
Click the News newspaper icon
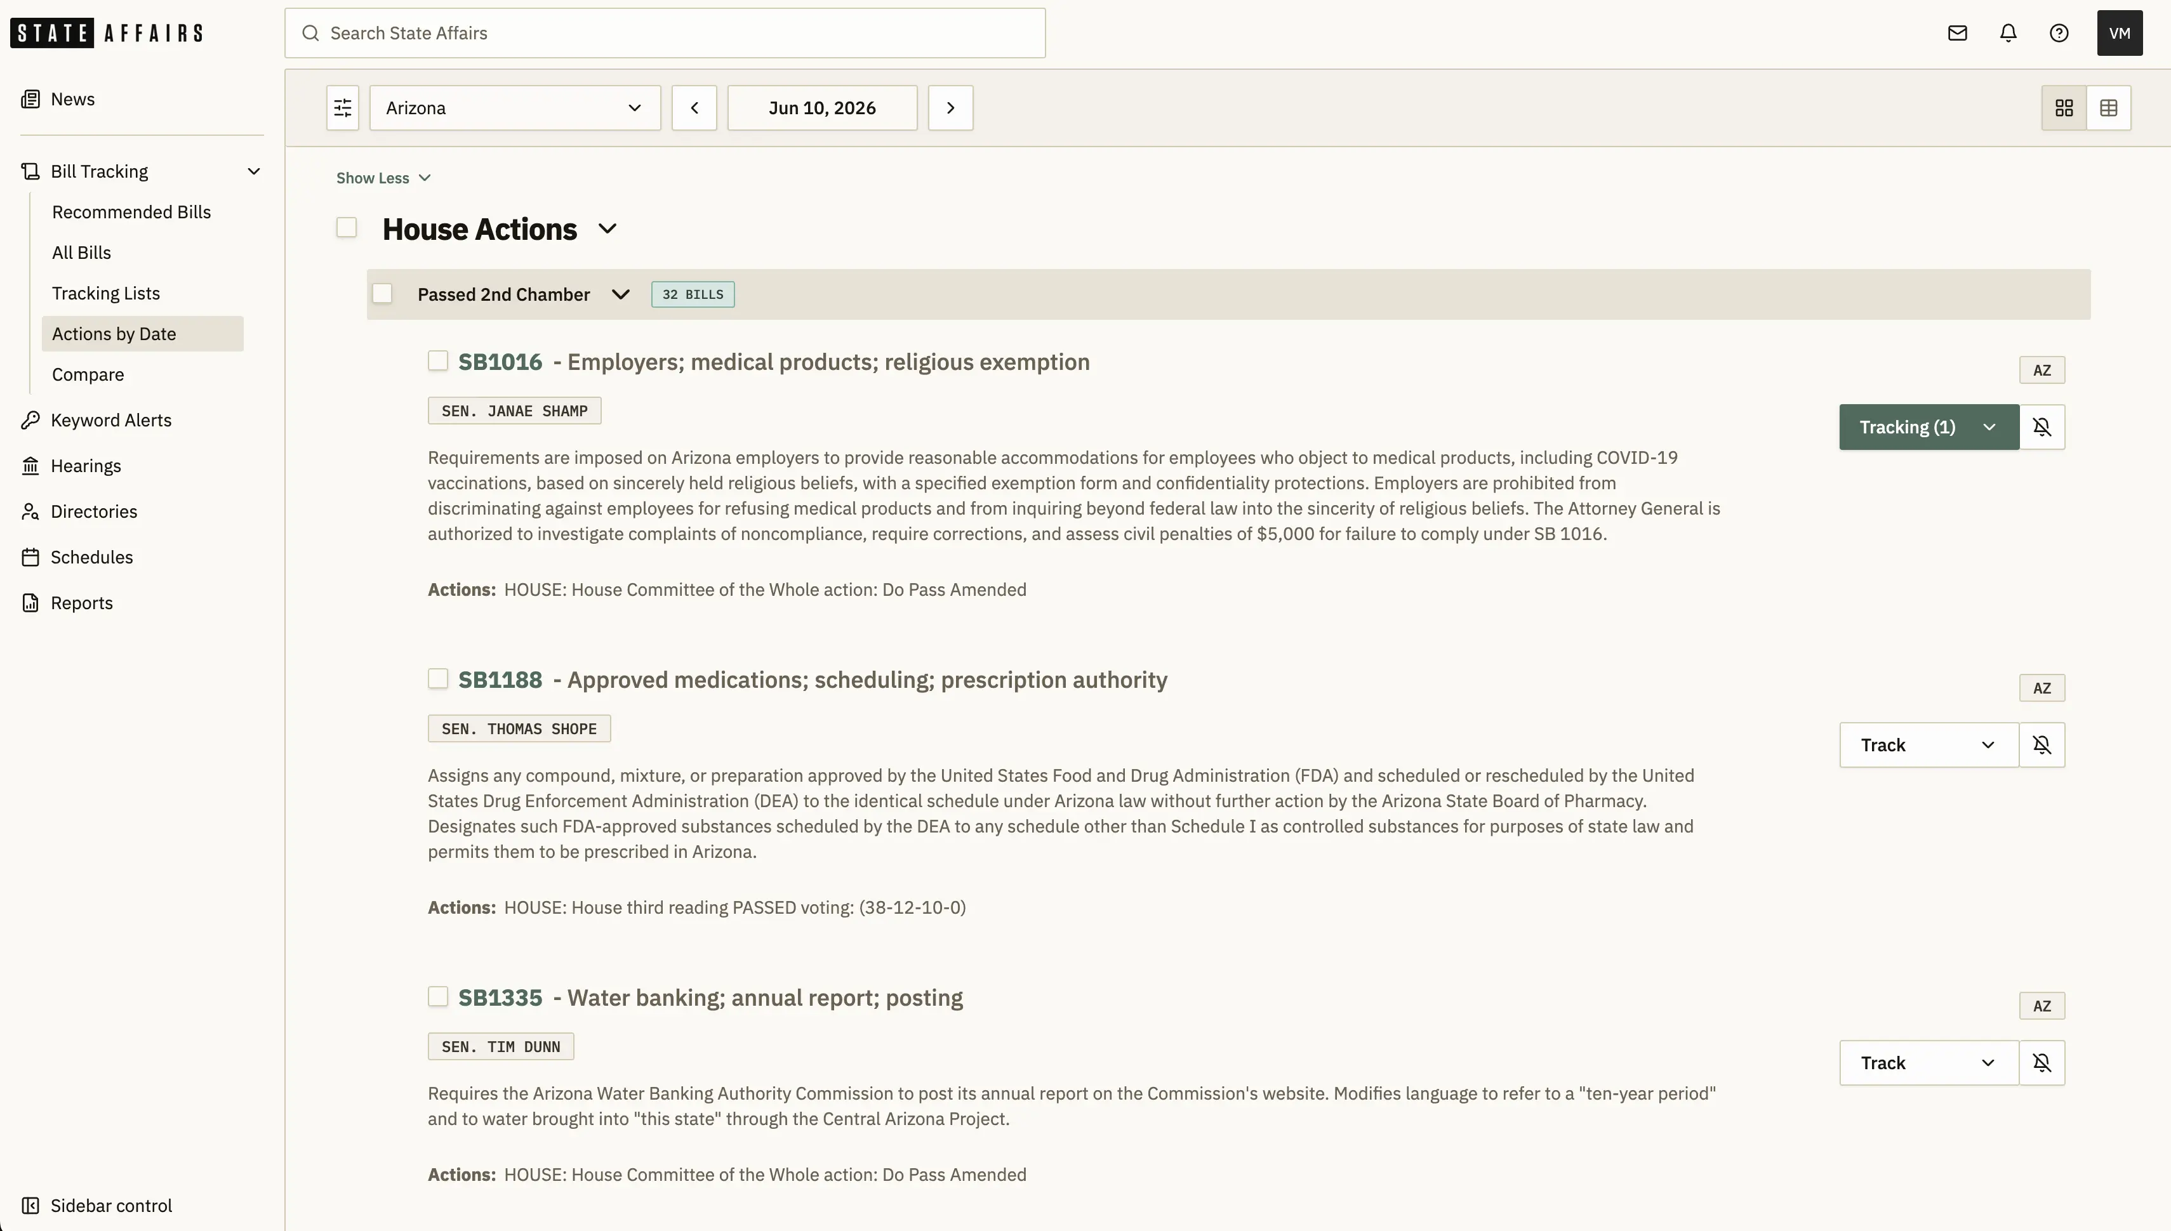tap(30, 99)
